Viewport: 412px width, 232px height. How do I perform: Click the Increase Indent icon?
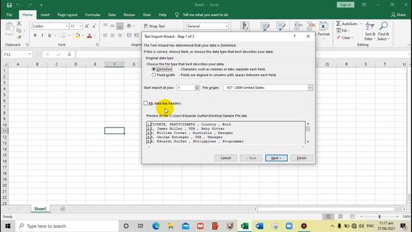coord(136,35)
